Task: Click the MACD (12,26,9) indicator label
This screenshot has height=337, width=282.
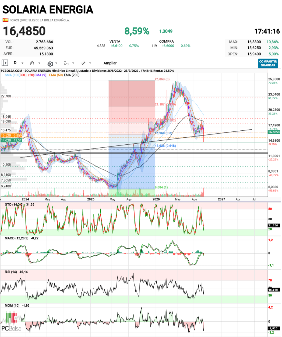Action: click(x=16, y=238)
